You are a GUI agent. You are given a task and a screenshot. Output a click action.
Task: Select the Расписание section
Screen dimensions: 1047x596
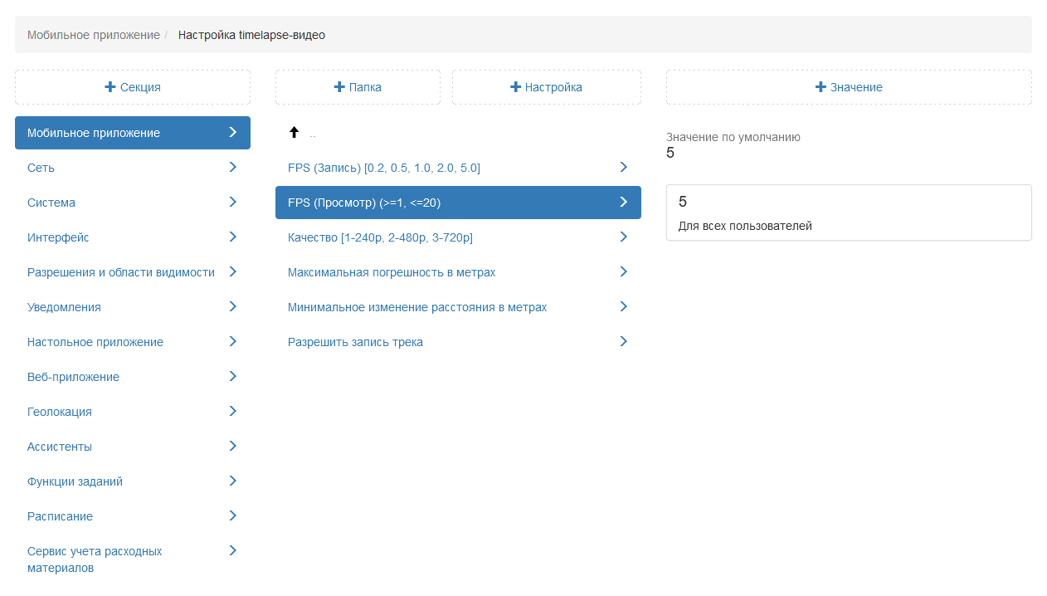[60, 516]
